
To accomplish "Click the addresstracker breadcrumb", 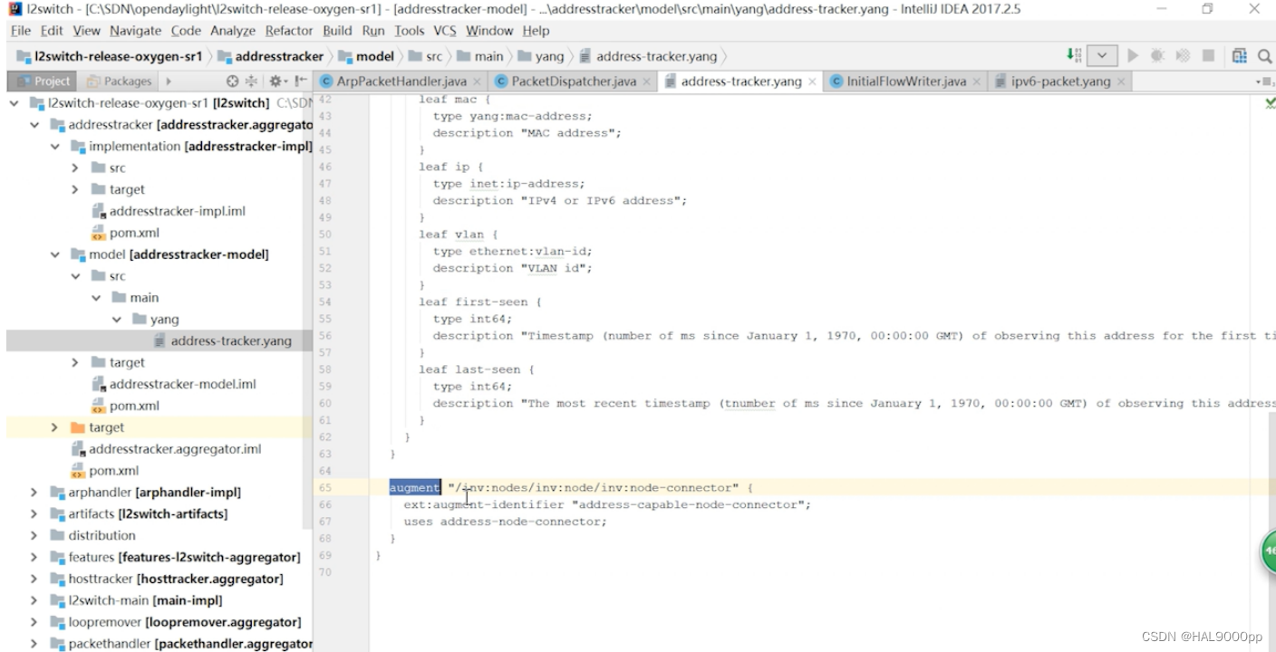I will [x=270, y=56].
